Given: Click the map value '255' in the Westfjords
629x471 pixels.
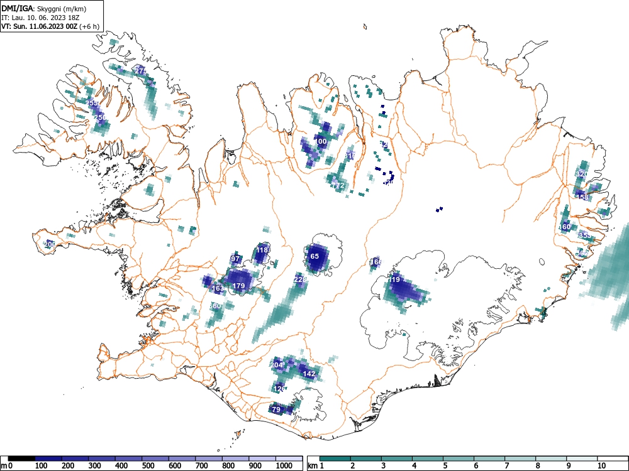Looking at the screenshot, I should coord(92,103).
